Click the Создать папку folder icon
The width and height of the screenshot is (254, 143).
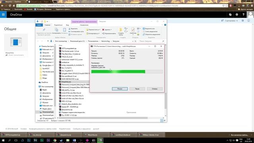click(121, 31)
